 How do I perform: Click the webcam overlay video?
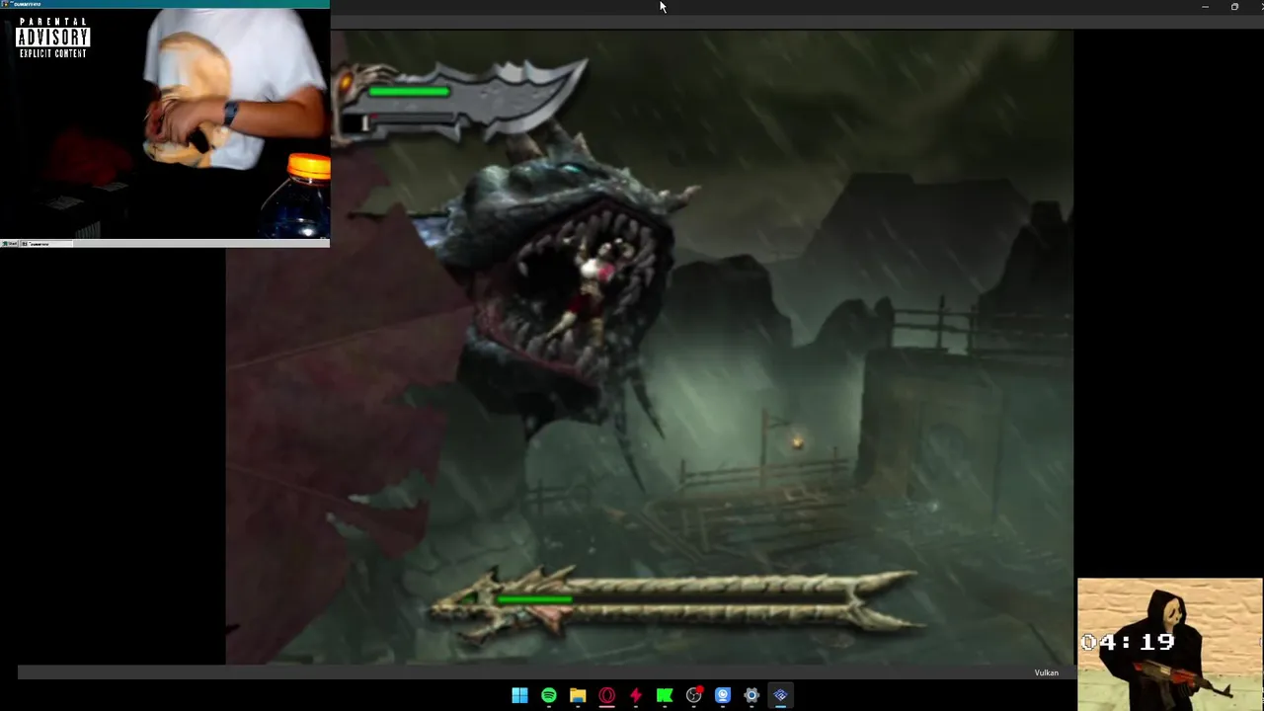(165, 124)
